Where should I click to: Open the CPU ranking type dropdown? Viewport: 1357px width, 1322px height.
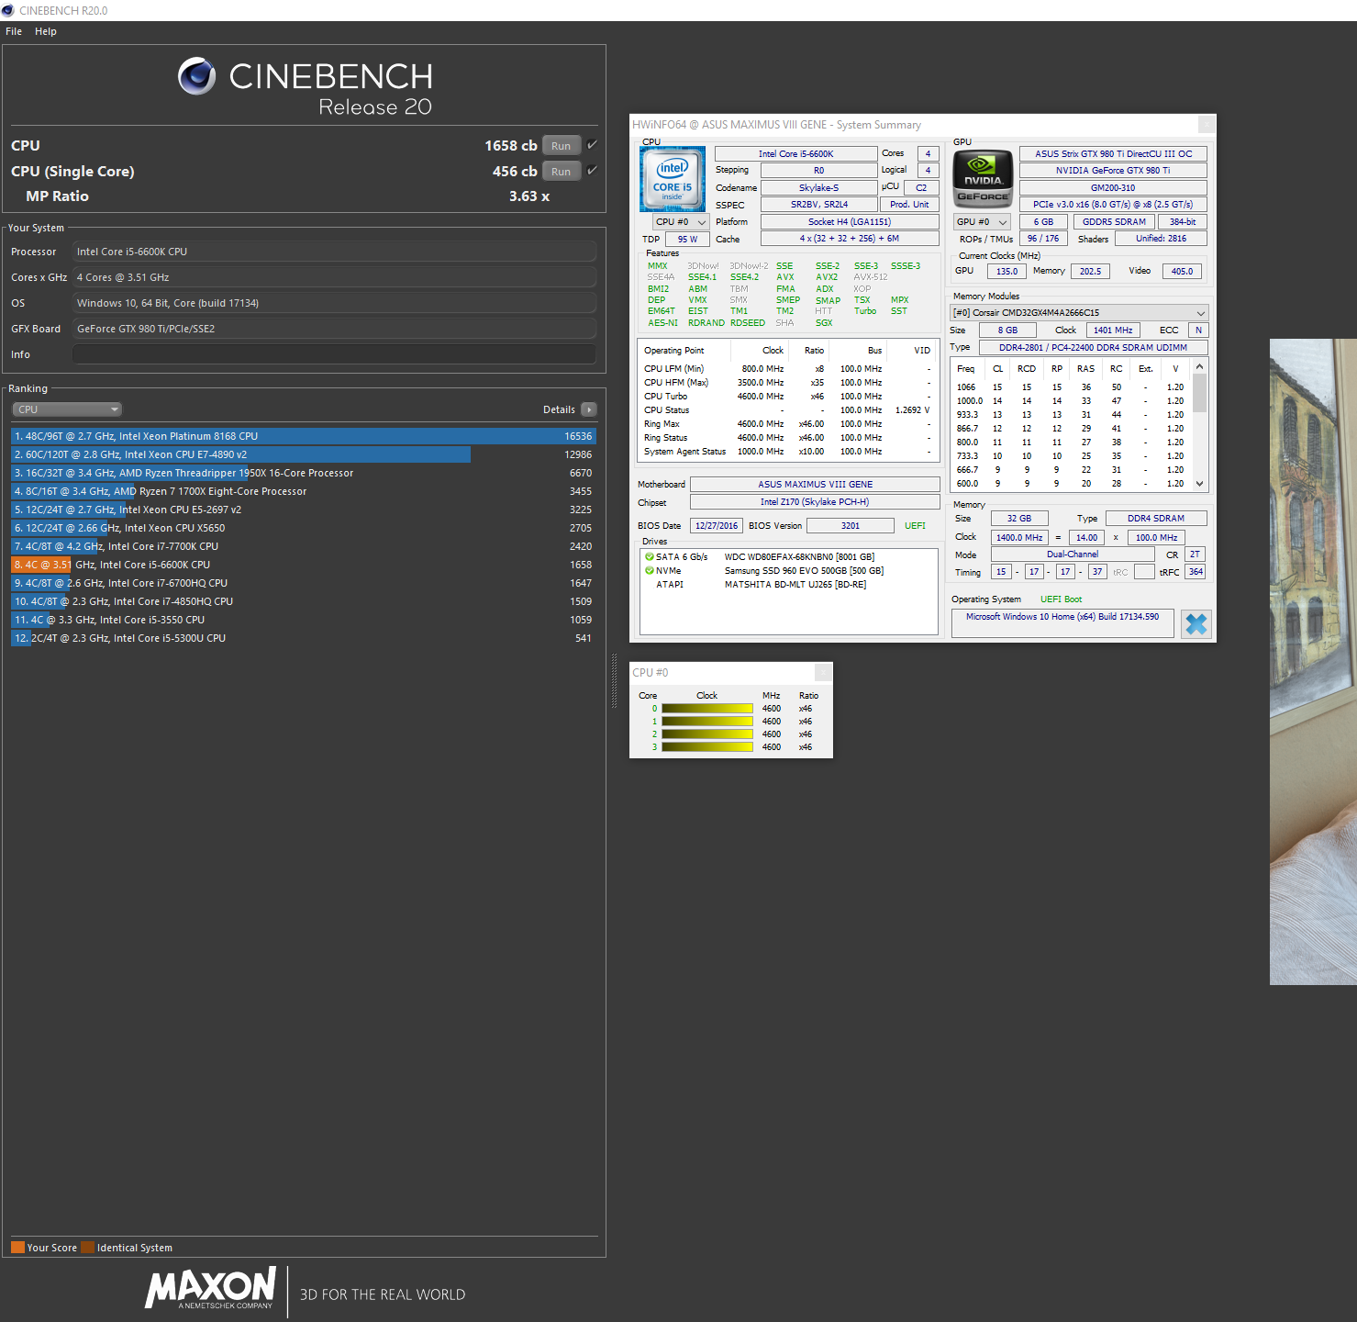[67, 409]
